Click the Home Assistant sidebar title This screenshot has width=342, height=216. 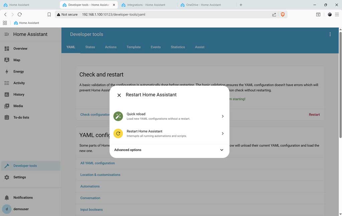pos(30,34)
